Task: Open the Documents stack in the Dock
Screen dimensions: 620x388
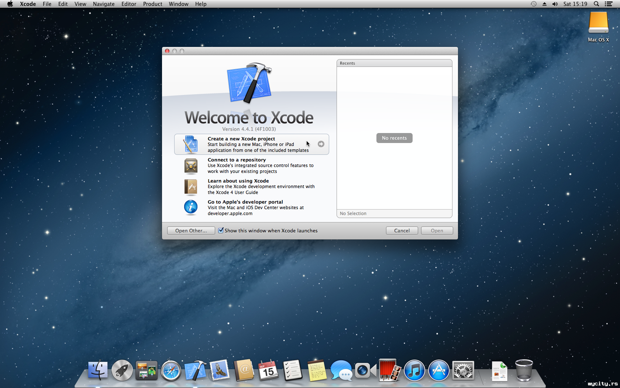Action: 500,371
